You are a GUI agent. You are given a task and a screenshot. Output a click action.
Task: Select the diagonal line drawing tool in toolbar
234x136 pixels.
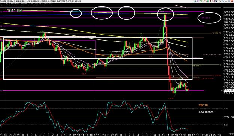pos(220,1)
